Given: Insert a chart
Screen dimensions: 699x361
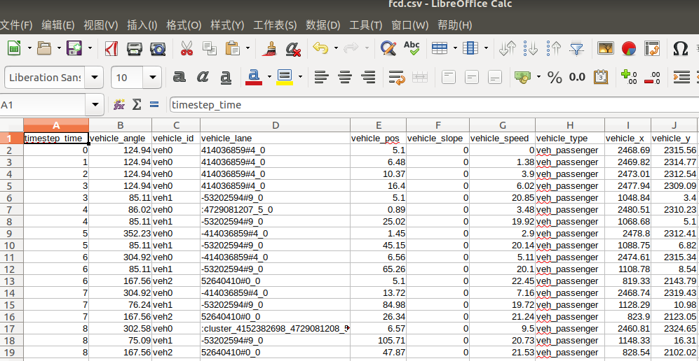Looking at the screenshot, I should [x=629, y=48].
